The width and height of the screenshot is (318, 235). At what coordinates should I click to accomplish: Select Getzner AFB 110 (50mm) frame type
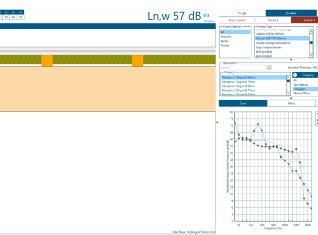point(271,38)
